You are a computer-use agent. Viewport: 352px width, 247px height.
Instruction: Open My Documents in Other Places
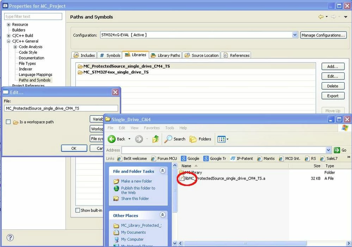(130, 233)
